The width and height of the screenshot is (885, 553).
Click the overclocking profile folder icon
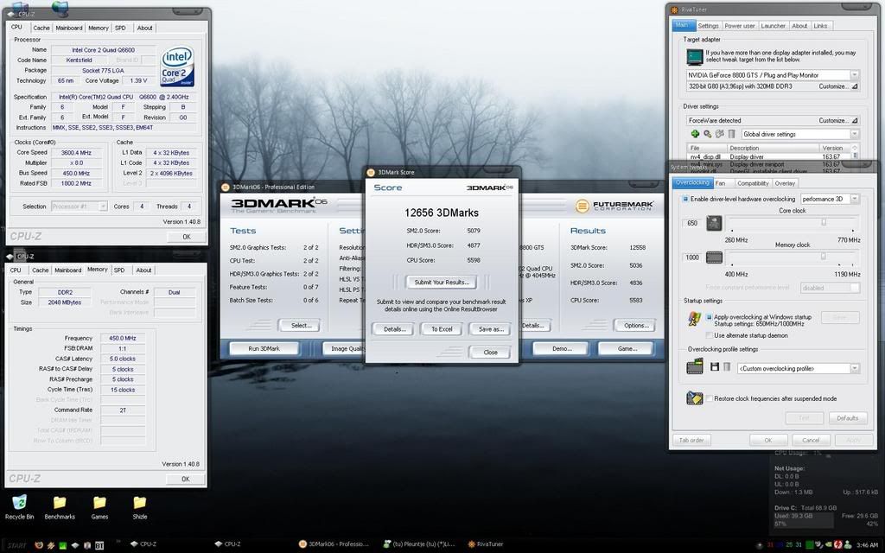pos(695,366)
